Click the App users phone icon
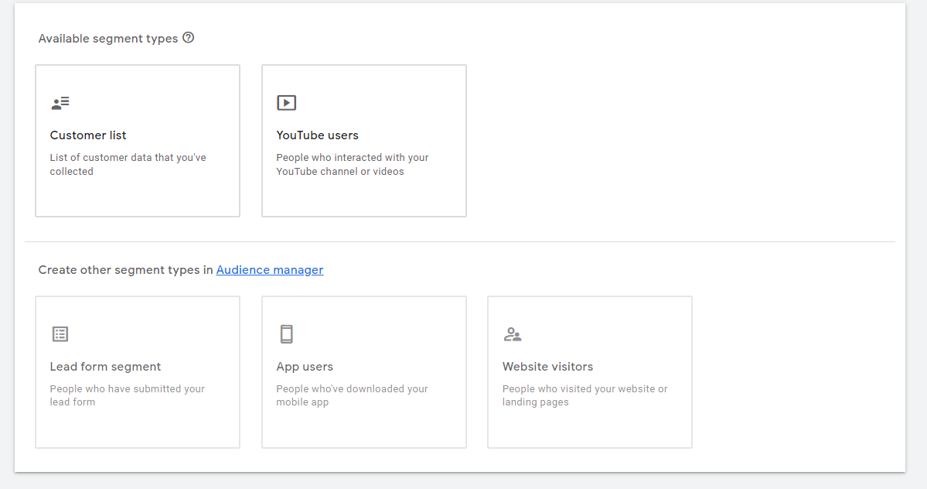The width and height of the screenshot is (927, 489). [287, 334]
